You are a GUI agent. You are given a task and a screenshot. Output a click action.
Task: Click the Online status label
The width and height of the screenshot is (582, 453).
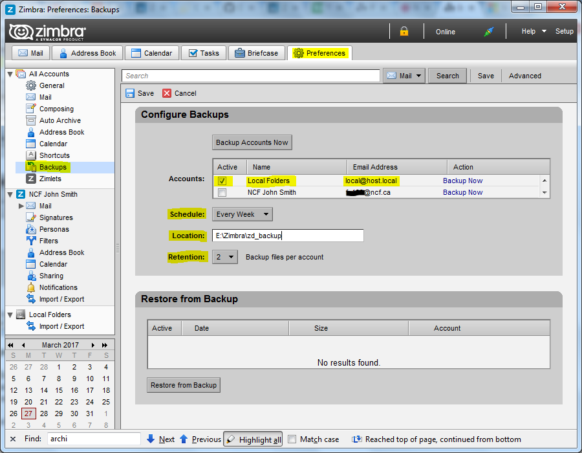point(446,32)
